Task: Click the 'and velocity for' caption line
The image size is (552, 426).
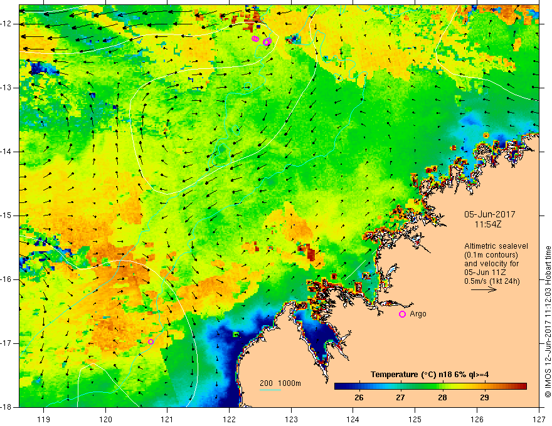Action: pyautogui.click(x=491, y=264)
